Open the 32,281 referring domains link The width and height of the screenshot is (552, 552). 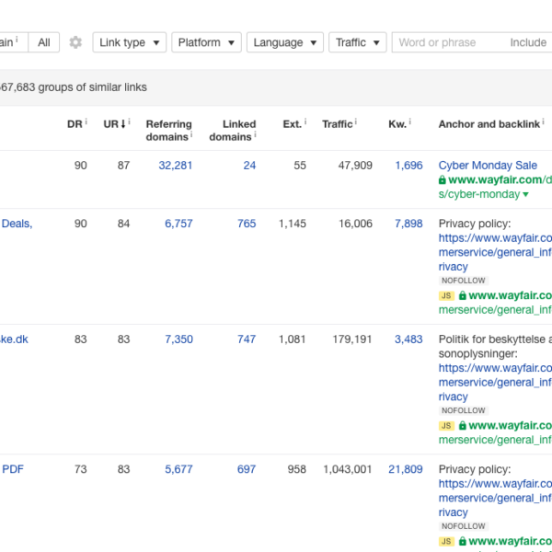(175, 166)
